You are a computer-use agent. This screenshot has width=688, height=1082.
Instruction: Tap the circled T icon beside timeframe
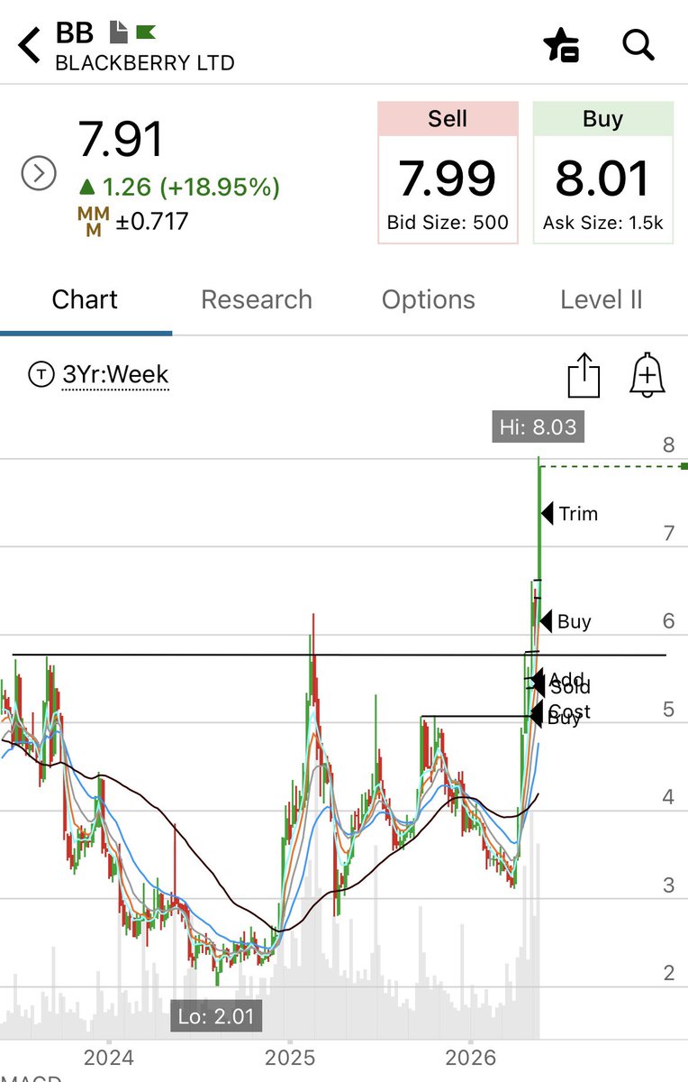point(41,374)
